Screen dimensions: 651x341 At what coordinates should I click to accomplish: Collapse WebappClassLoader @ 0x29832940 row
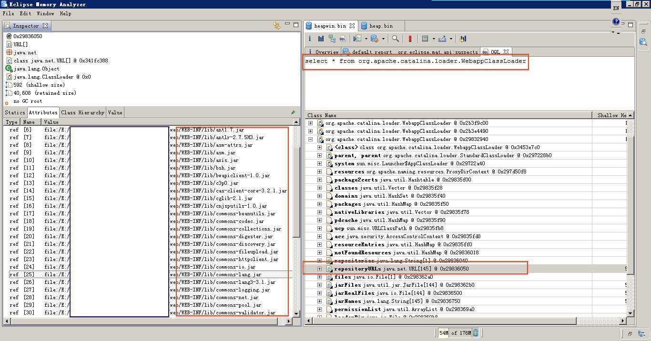tap(311, 139)
